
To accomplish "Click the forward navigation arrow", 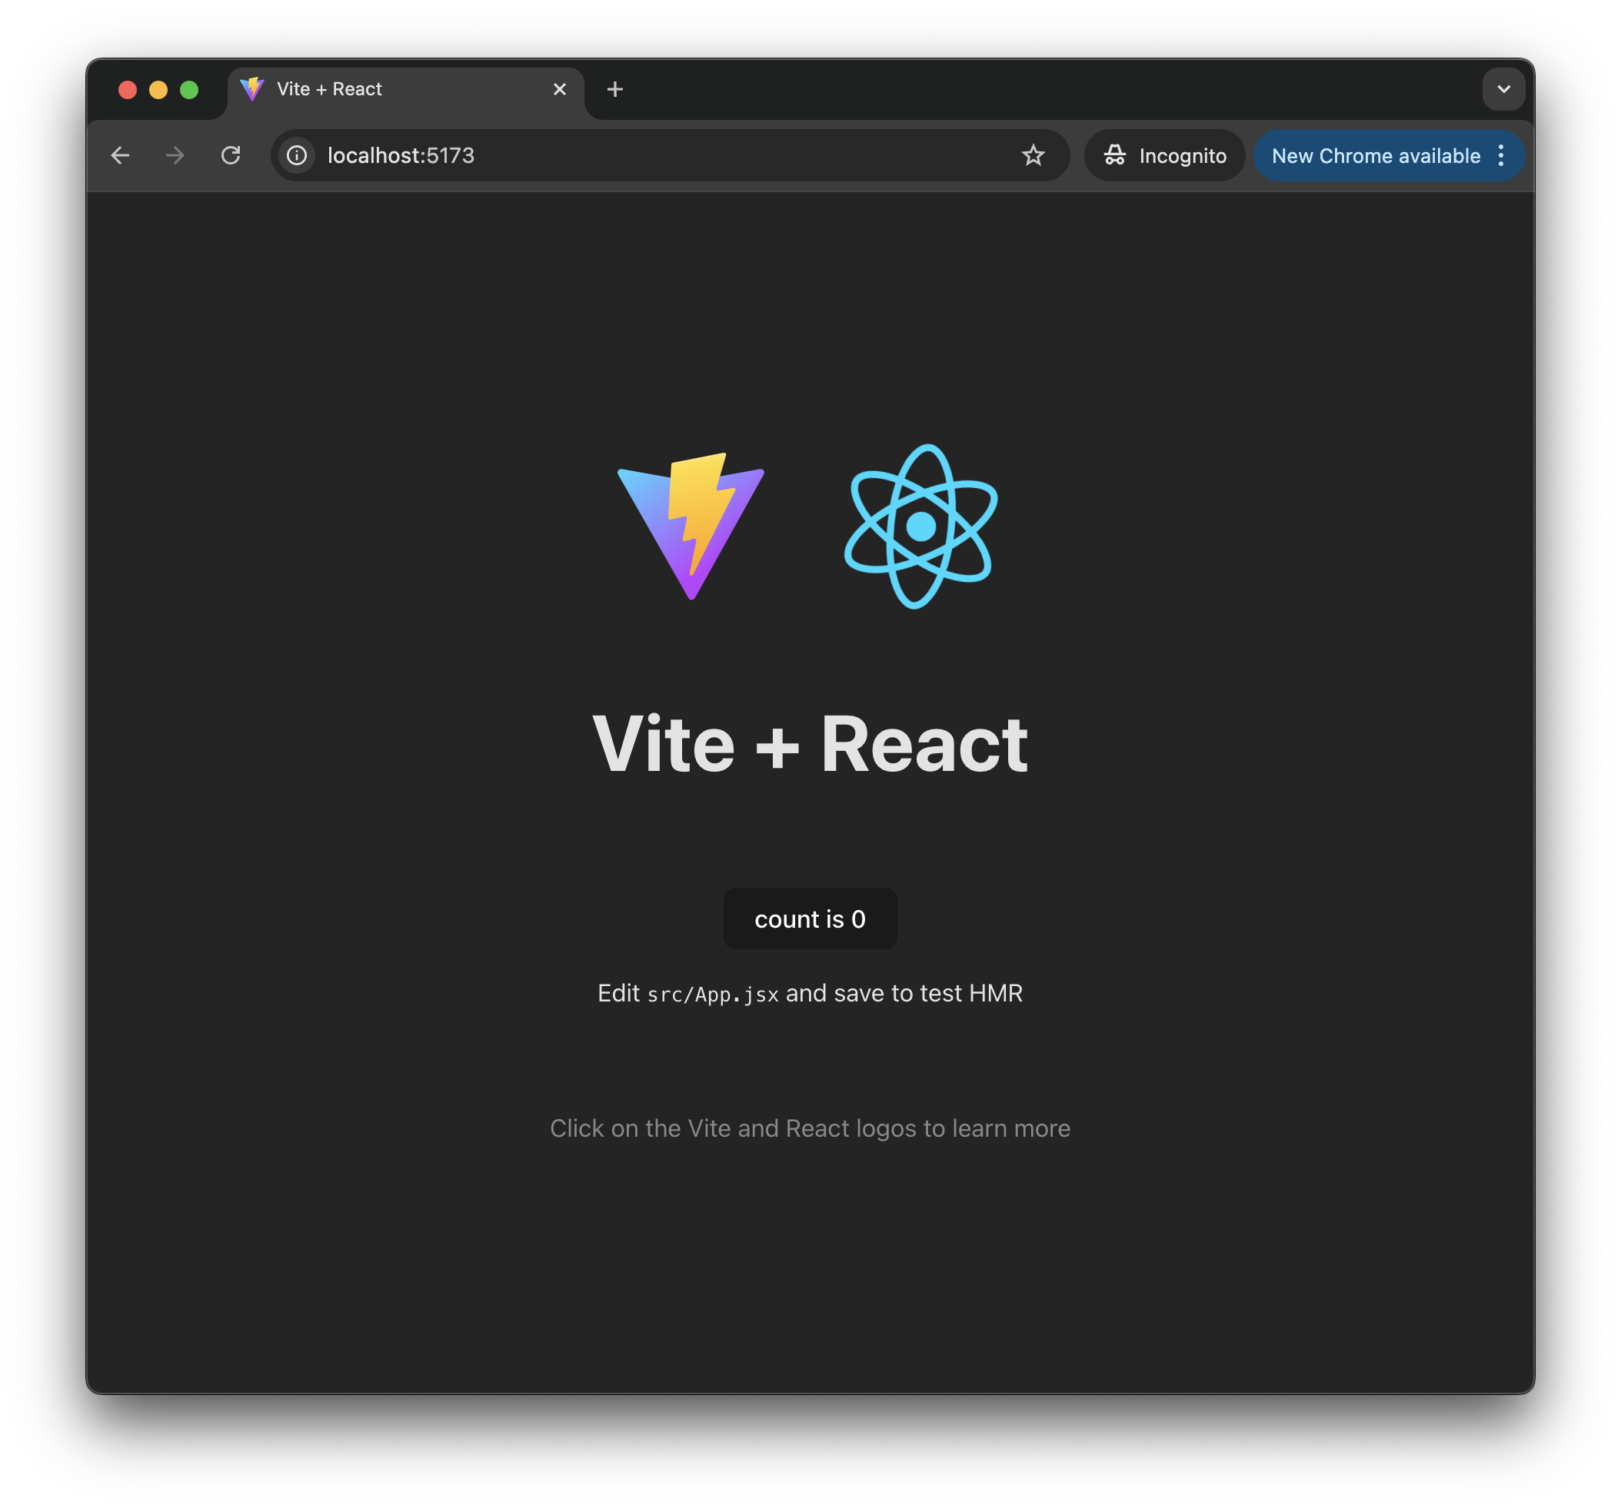I will tap(175, 156).
